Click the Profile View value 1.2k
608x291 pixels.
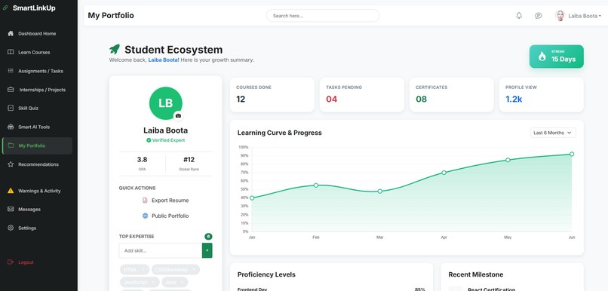pyautogui.click(x=514, y=100)
